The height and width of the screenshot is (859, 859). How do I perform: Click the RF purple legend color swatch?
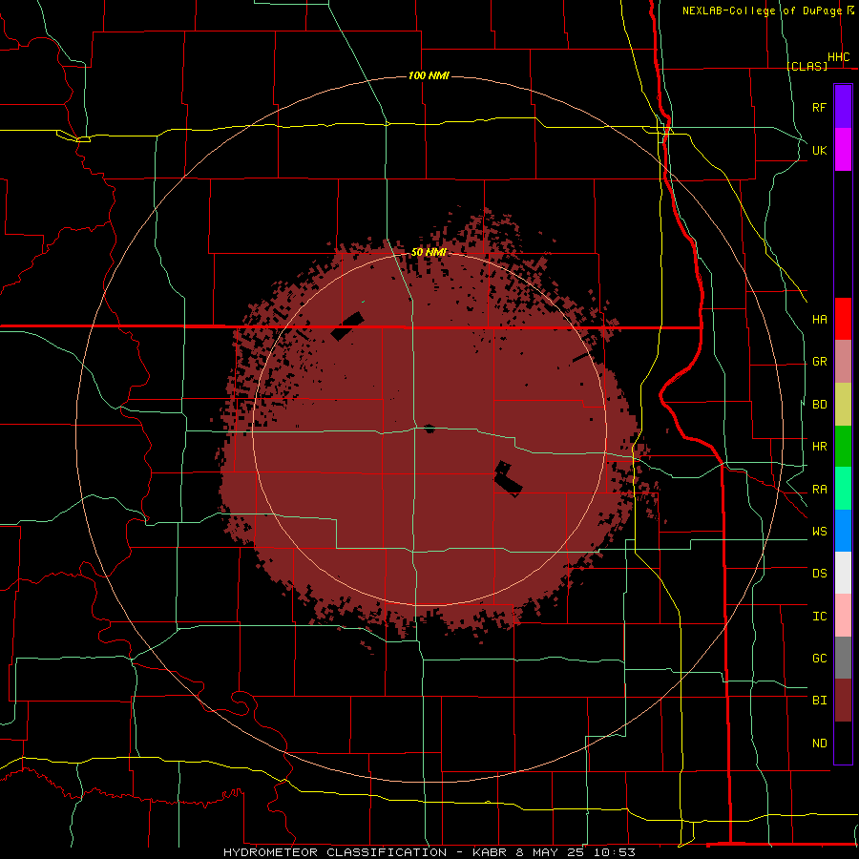(843, 107)
